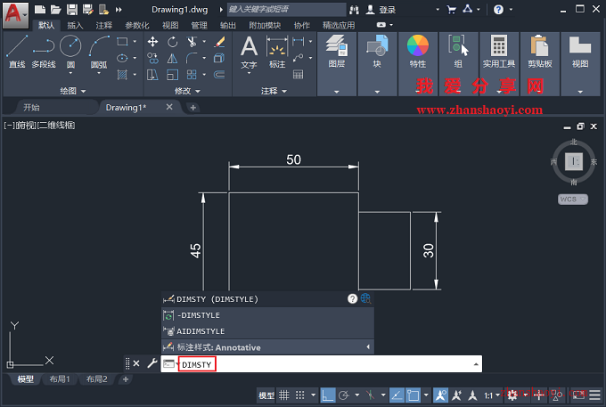The height and width of the screenshot is (407, 606).
Task: Switch to the 视图 ribbon tab
Action: [170, 26]
